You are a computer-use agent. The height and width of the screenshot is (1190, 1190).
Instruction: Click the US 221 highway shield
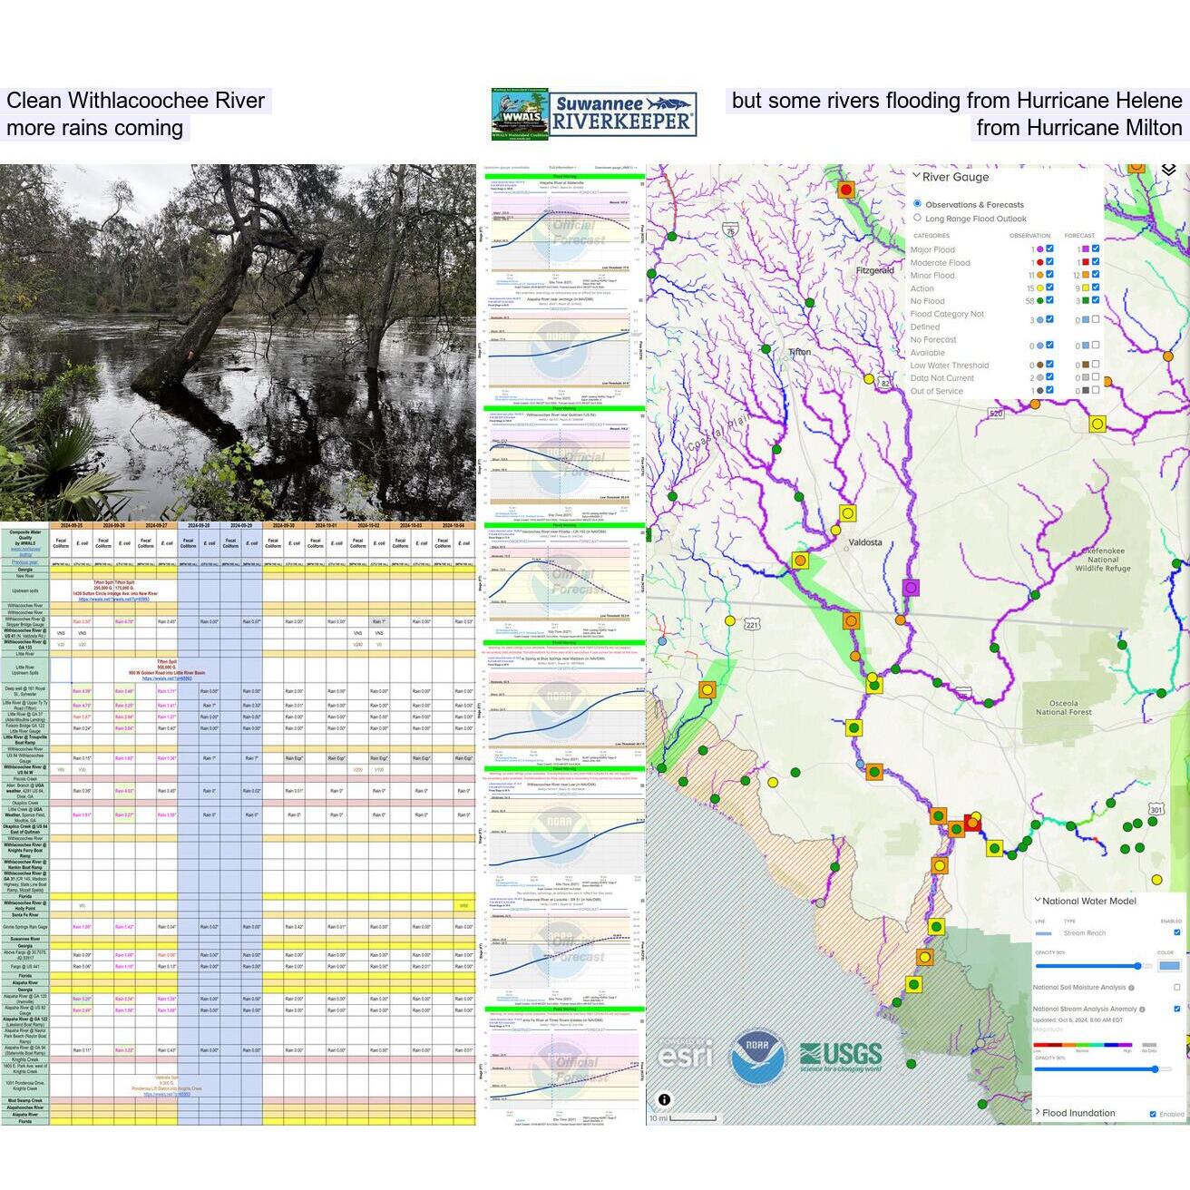coord(752,624)
